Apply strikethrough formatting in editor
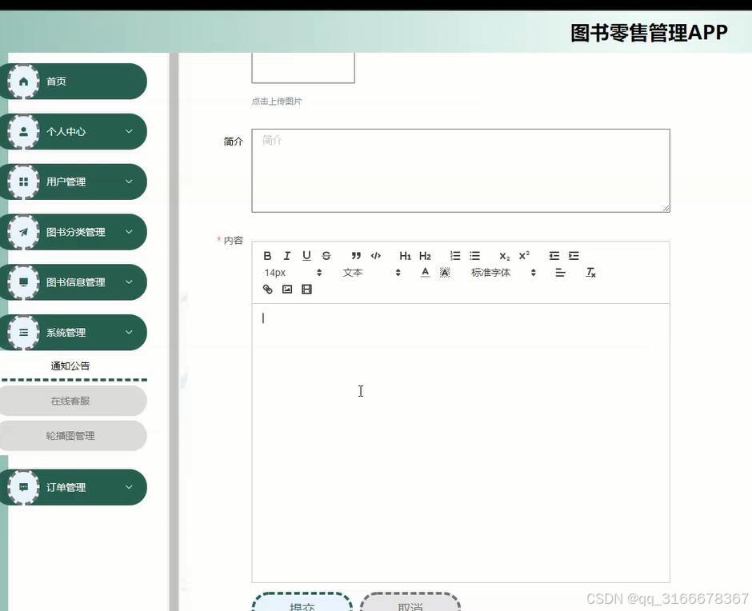Viewport: 752px width, 611px height. pyautogui.click(x=326, y=256)
